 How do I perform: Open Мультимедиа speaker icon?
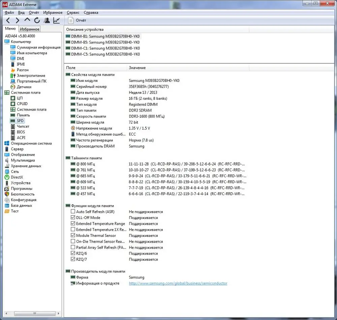pos(7,160)
